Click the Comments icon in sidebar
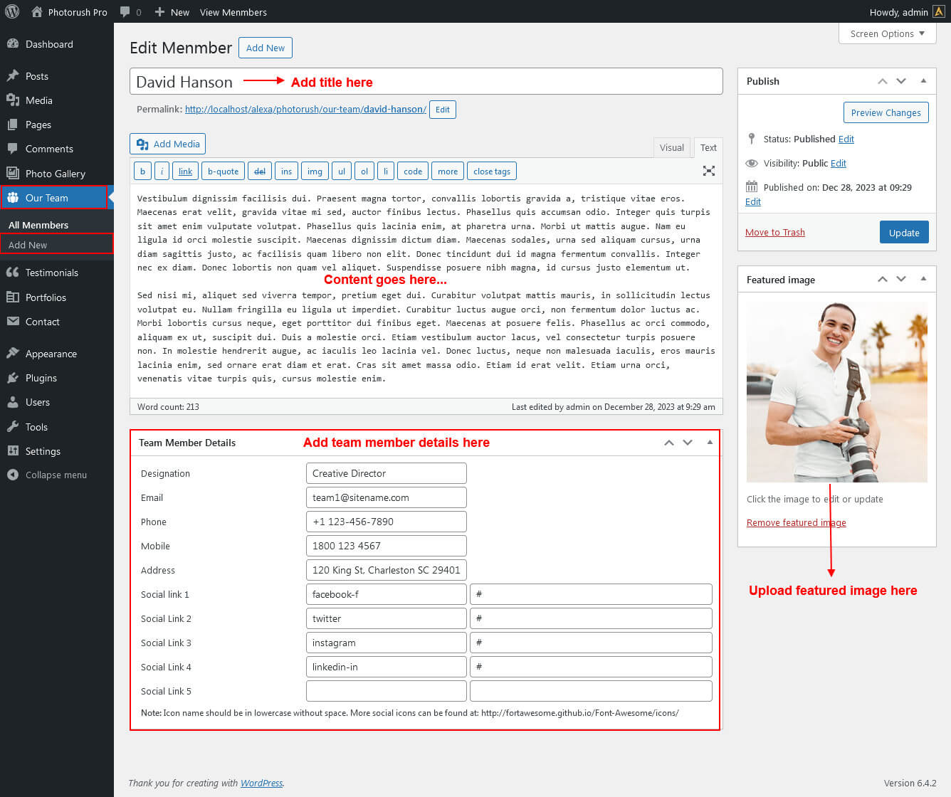This screenshot has width=951, height=797. click(x=13, y=149)
